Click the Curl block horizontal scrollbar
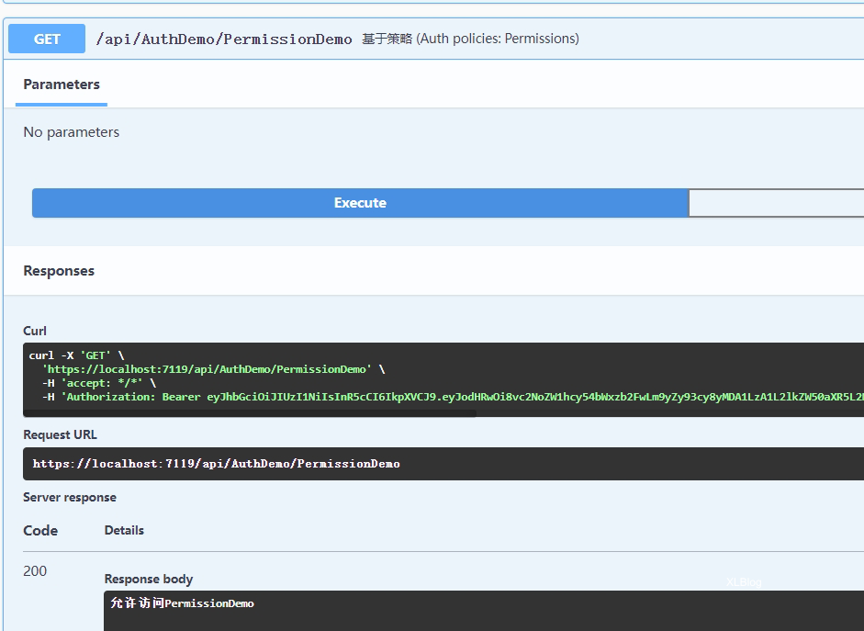Image resolution: width=864 pixels, height=631 pixels. 250,413
